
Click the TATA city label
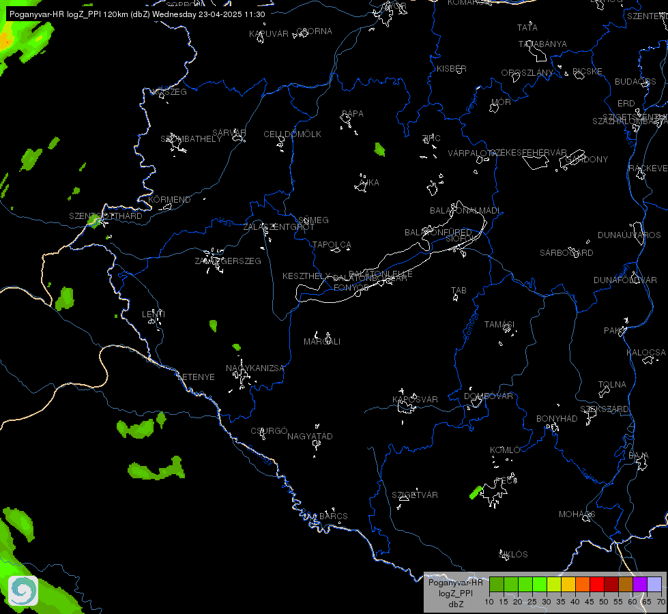click(x=527, y=28)
